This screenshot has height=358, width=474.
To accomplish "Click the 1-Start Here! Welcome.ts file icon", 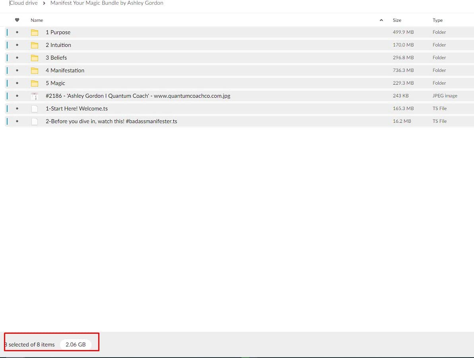I will pyautogui.click(x=35, y=109).
